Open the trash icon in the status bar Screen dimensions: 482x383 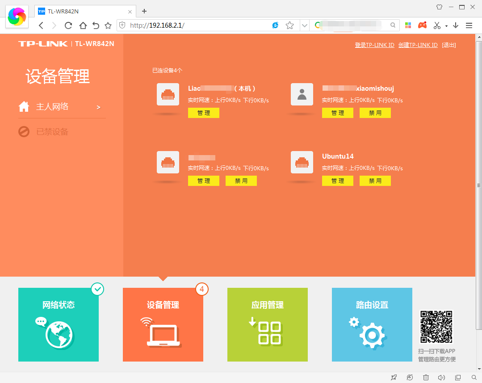pyautogui.click(x=426, y=377)
